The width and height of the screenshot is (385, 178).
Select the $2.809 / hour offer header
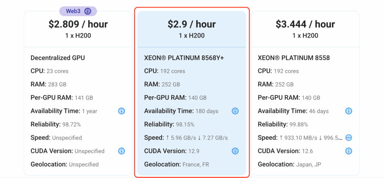(78, 24)
